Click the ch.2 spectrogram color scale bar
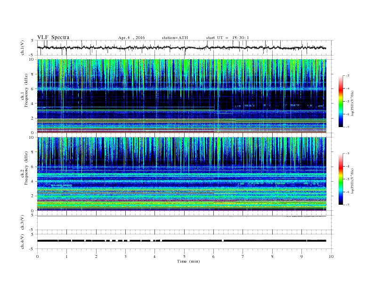This screenshot has height=288, width=373. click(x=341, y=179)
